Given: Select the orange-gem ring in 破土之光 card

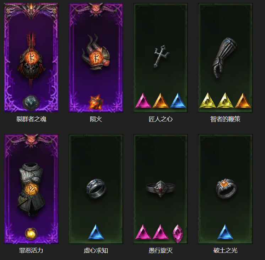Looking at the screenshot, I should [226, 188].
